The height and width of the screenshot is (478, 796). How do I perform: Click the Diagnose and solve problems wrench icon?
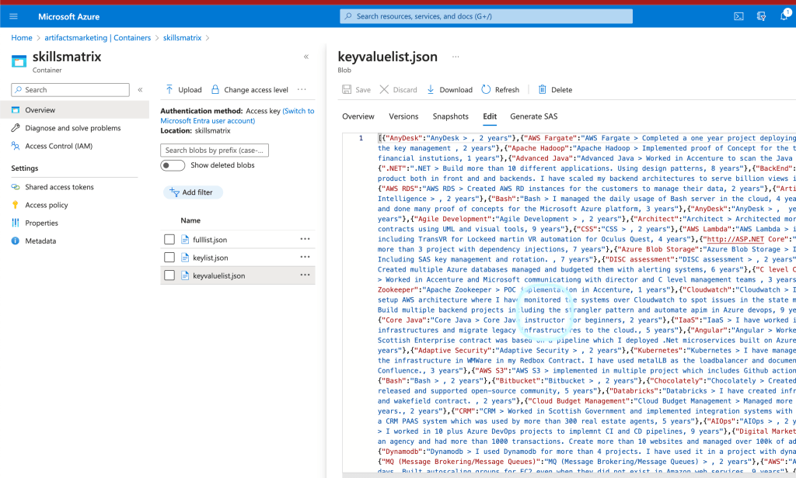point(16,128)
